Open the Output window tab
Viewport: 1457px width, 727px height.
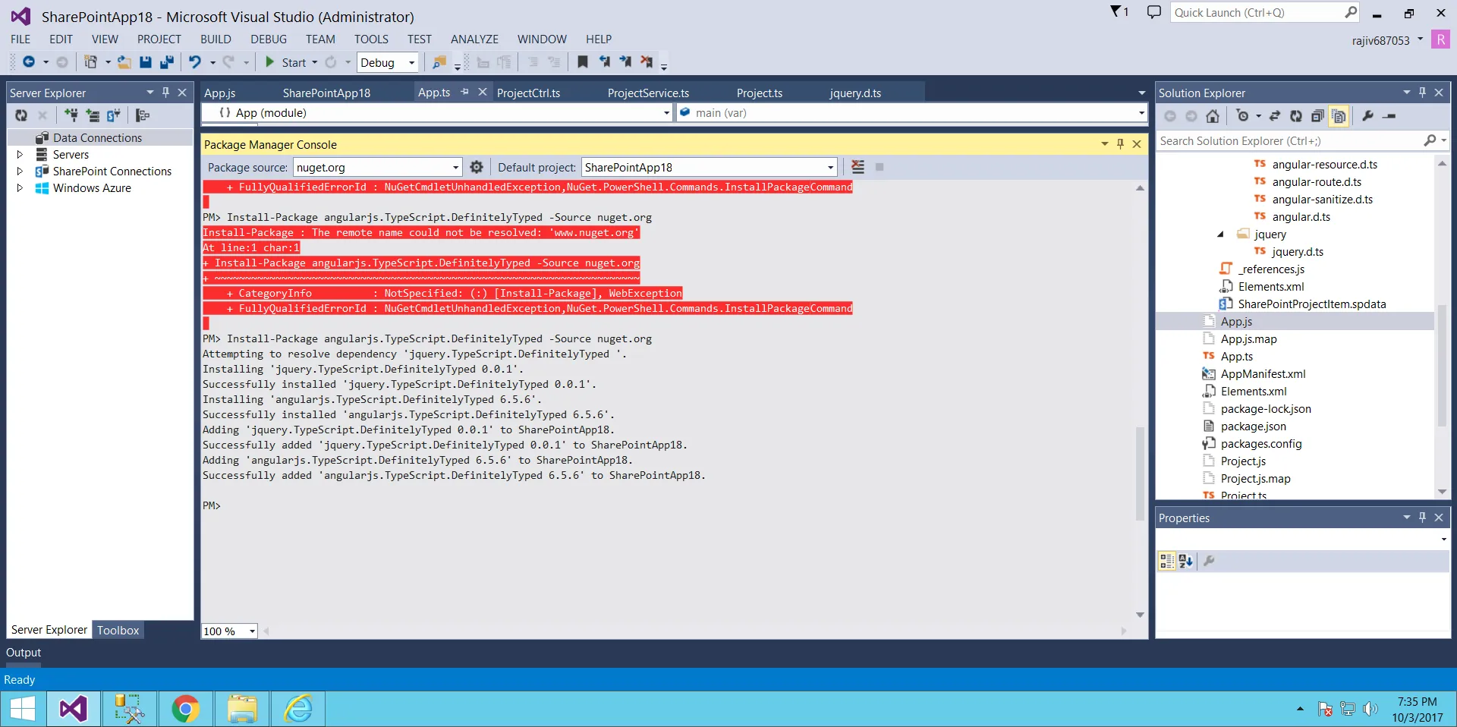pos(24,653)
